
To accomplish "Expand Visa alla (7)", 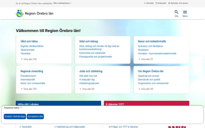I will (146, 59).
